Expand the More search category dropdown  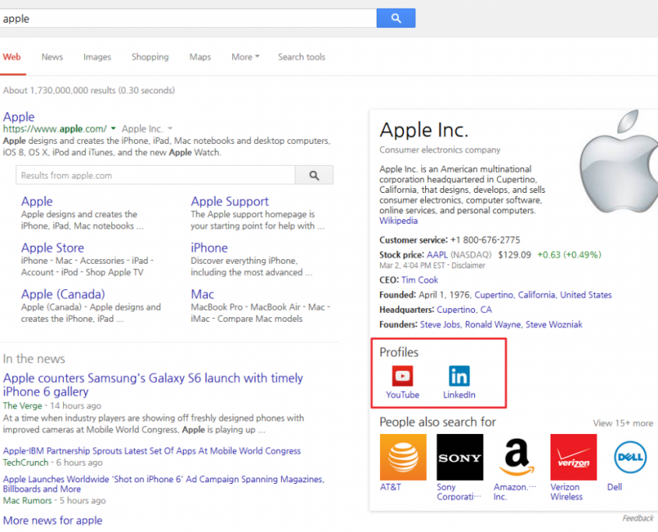tap(245, 57)
